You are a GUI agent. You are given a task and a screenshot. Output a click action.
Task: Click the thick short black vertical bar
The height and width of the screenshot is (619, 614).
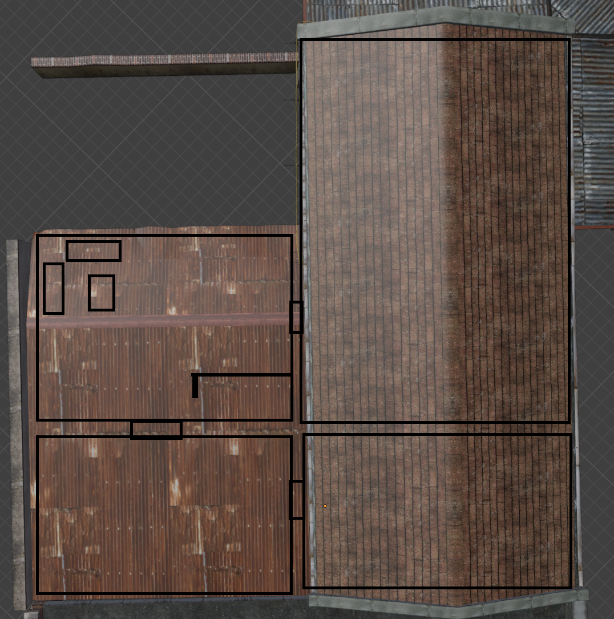click(x=195, y=387)
